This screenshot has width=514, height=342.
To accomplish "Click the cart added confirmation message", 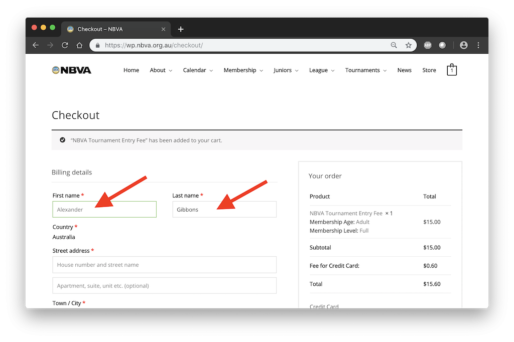I will click(x=146, y=140).
